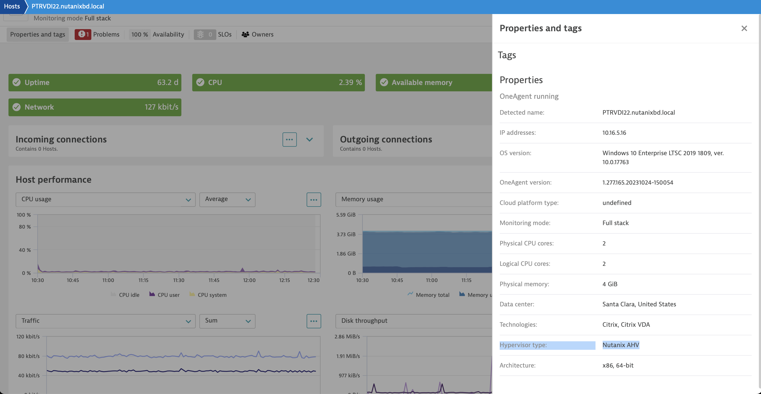Toggle CPU user legend item
This screenshot has width=761, height=394.
coord(164,295)
